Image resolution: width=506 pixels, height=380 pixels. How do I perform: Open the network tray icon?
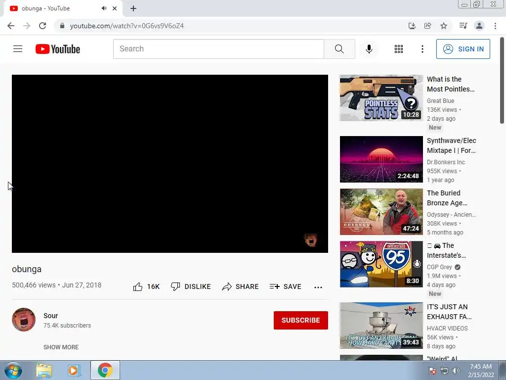click(444, 371)
